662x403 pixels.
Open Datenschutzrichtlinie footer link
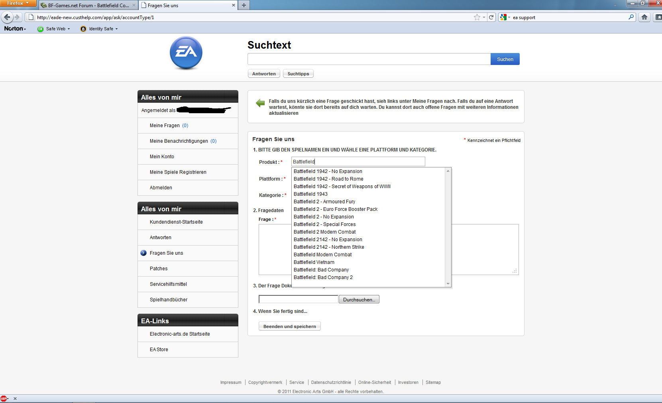[331, 382]
